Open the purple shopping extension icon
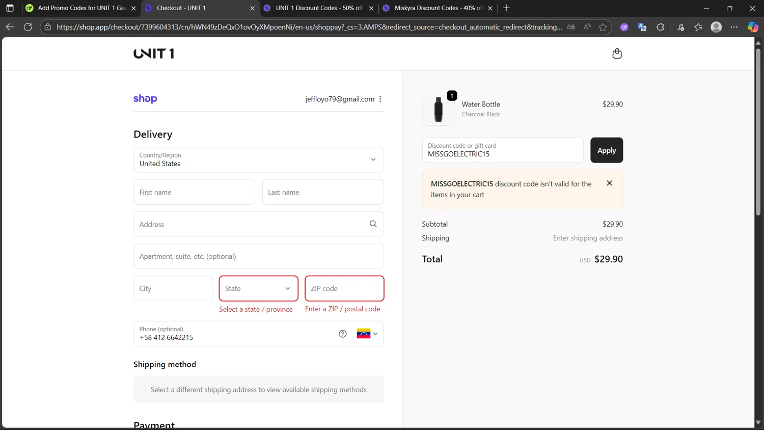The image size is (764, 430). [x=624, y=27]
